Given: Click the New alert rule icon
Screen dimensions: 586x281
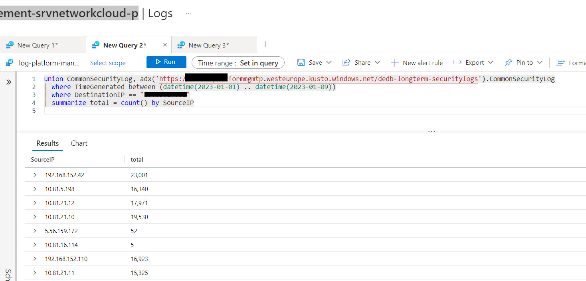Looking at the screenshot, I should (x=395, y=62).
